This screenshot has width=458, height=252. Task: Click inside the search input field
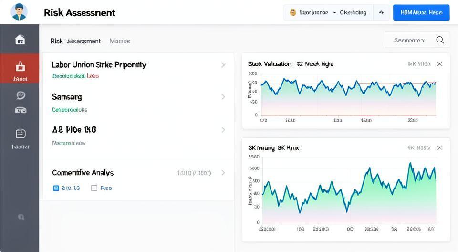pyautogui.click(x=409, y=41)
